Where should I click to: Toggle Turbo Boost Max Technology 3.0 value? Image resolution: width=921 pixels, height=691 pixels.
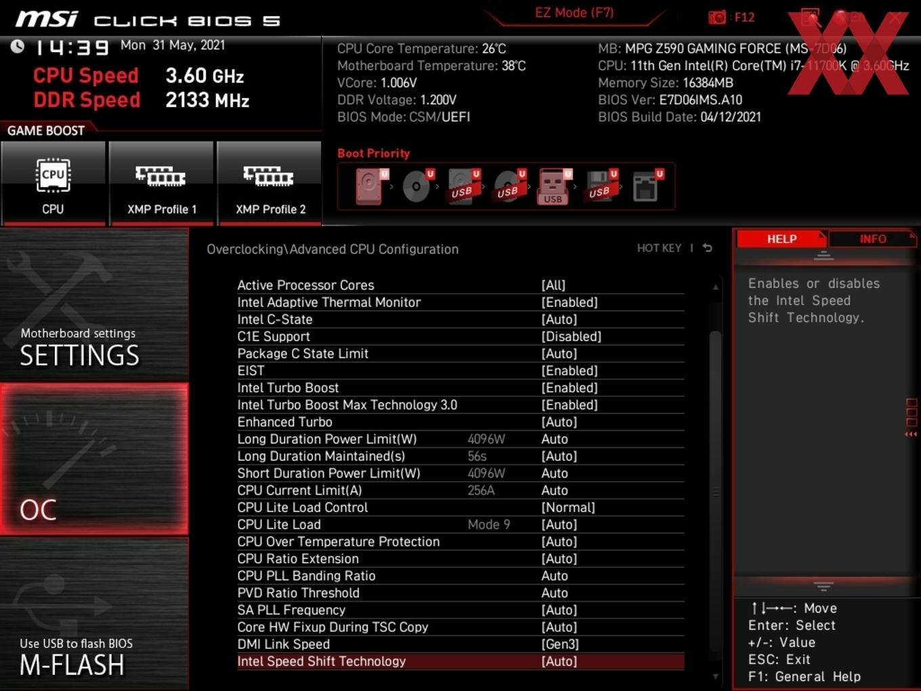[570, 404]
